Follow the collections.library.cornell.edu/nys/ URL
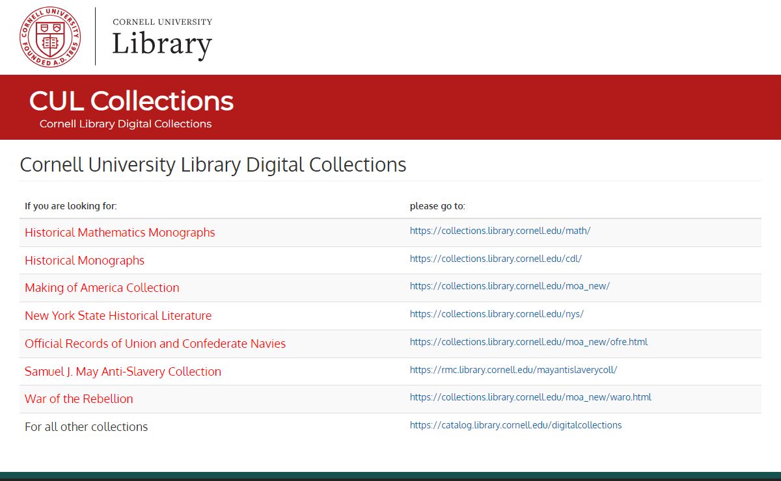Image resolution: width=781 pixels, height=481 pixels. click(497, 313)
